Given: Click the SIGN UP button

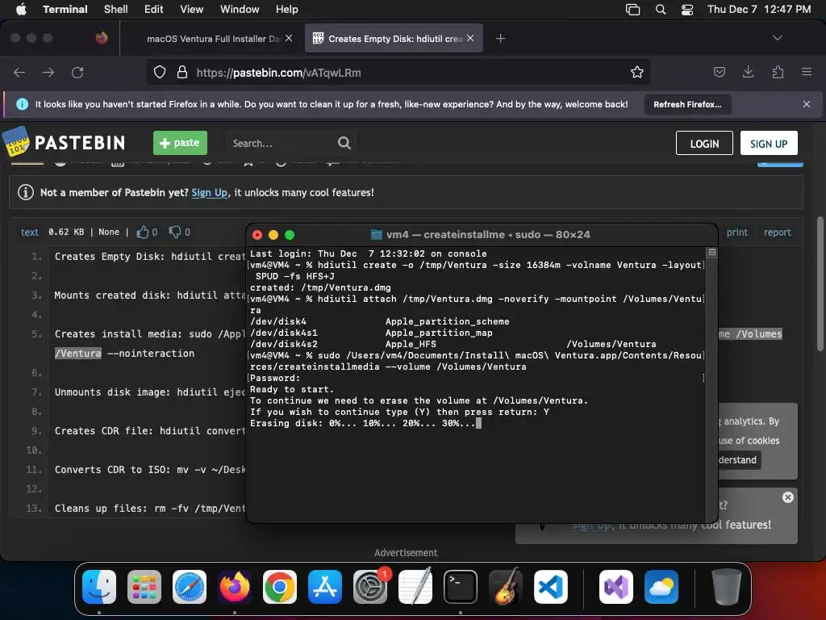Looking at the screenshot, I should (x=769, y=144).
